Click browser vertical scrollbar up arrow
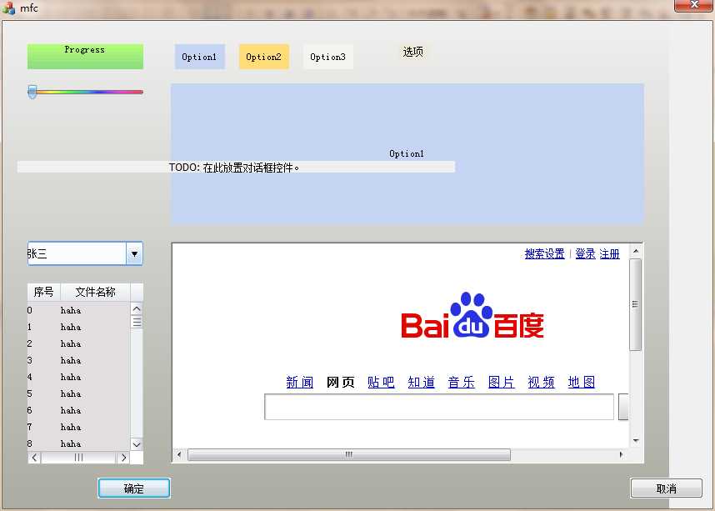The height and width of the screenshot is (511, 715). tap(636, 251)
